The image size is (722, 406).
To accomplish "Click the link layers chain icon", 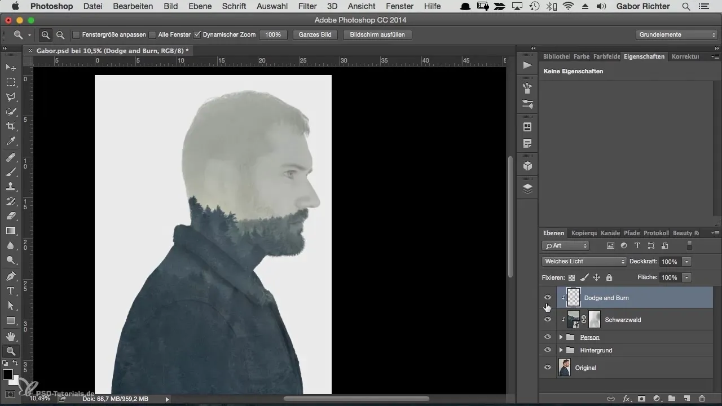I will pyautogui.click(x=611, y=399).
